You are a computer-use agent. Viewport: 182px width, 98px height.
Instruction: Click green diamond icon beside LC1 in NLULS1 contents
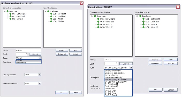point(10,14)
